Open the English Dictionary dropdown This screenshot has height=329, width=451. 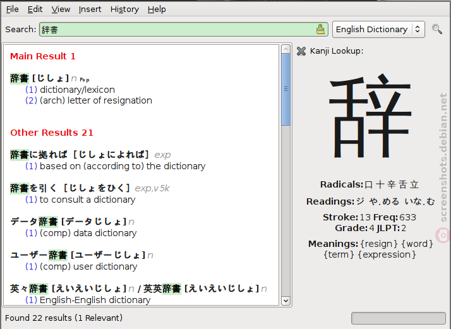coord(378,29)
